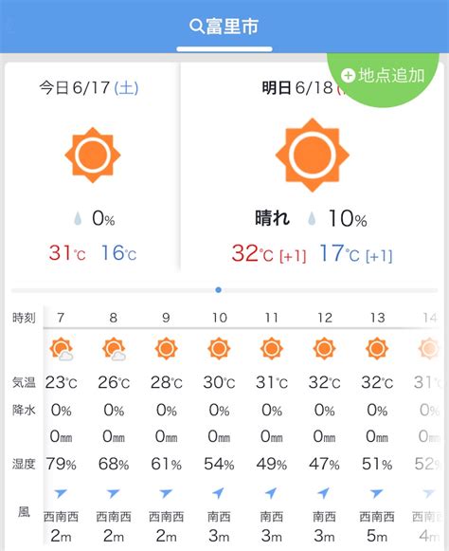Click tomorrow's high temperature 32℃ [+1]

point(269,254)
